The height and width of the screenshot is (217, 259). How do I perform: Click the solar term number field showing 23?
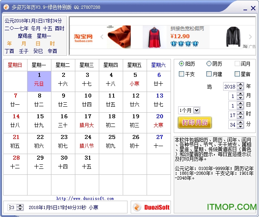coord(12,207)
